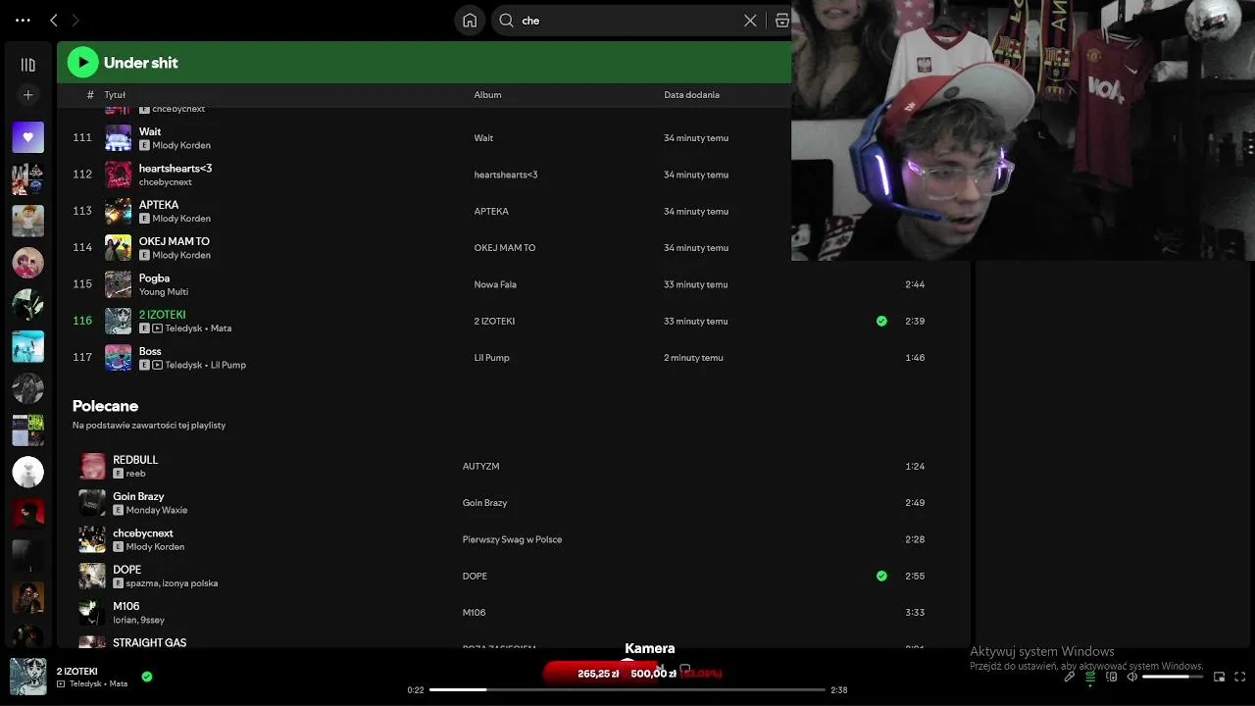Open the Home page
This screenshot has width=1255, height=706.
(470, 20)
